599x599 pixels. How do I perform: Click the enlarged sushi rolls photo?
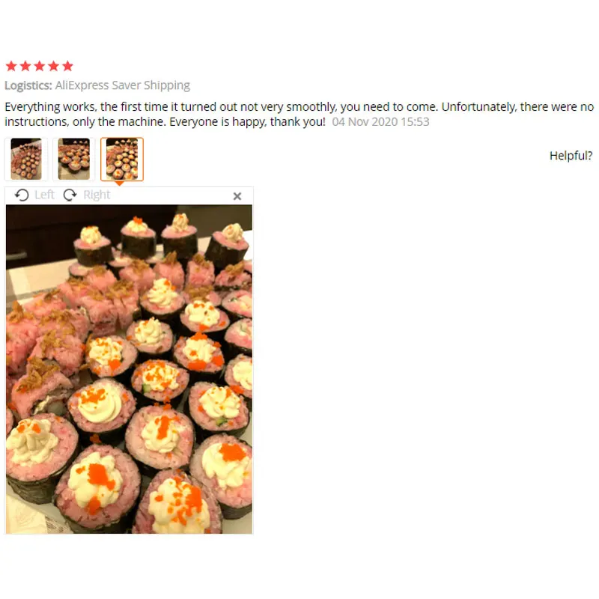[129, 369]
